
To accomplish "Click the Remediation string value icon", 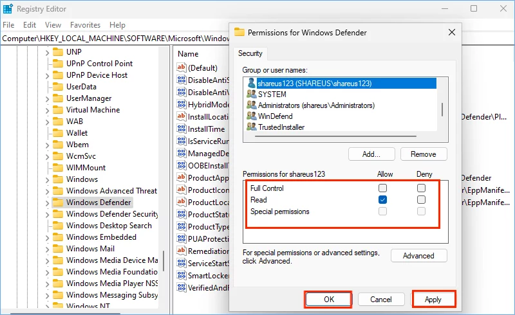I will tap(182, 251).
